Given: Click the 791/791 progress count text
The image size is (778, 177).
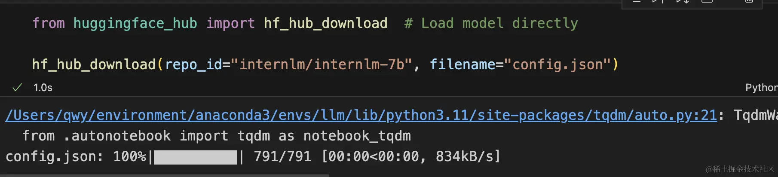Looking at the screenshot, I should point(282,157).
